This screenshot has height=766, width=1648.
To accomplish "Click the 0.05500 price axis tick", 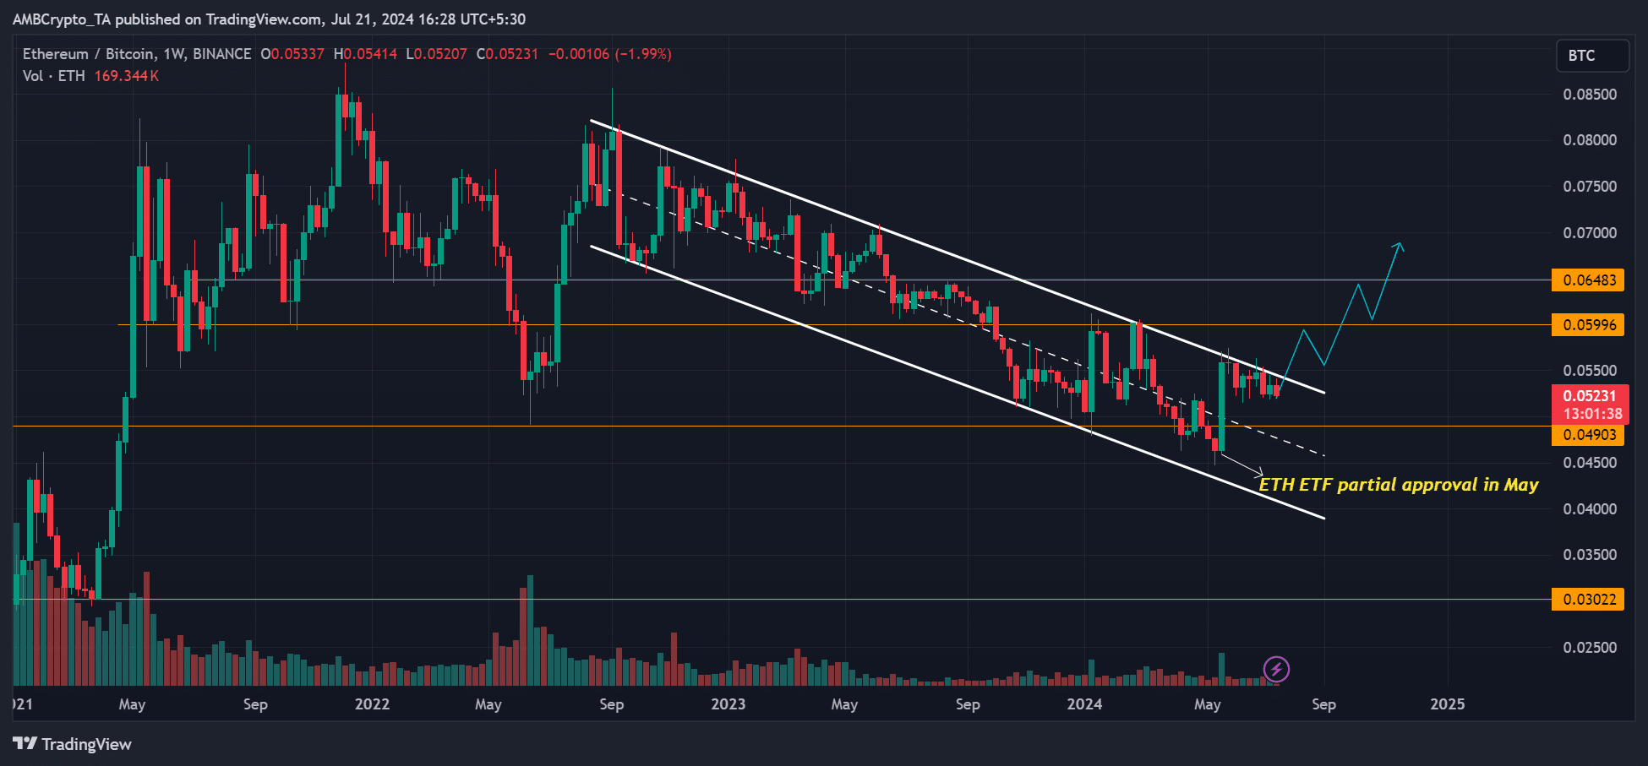I will click(1590, 371).
